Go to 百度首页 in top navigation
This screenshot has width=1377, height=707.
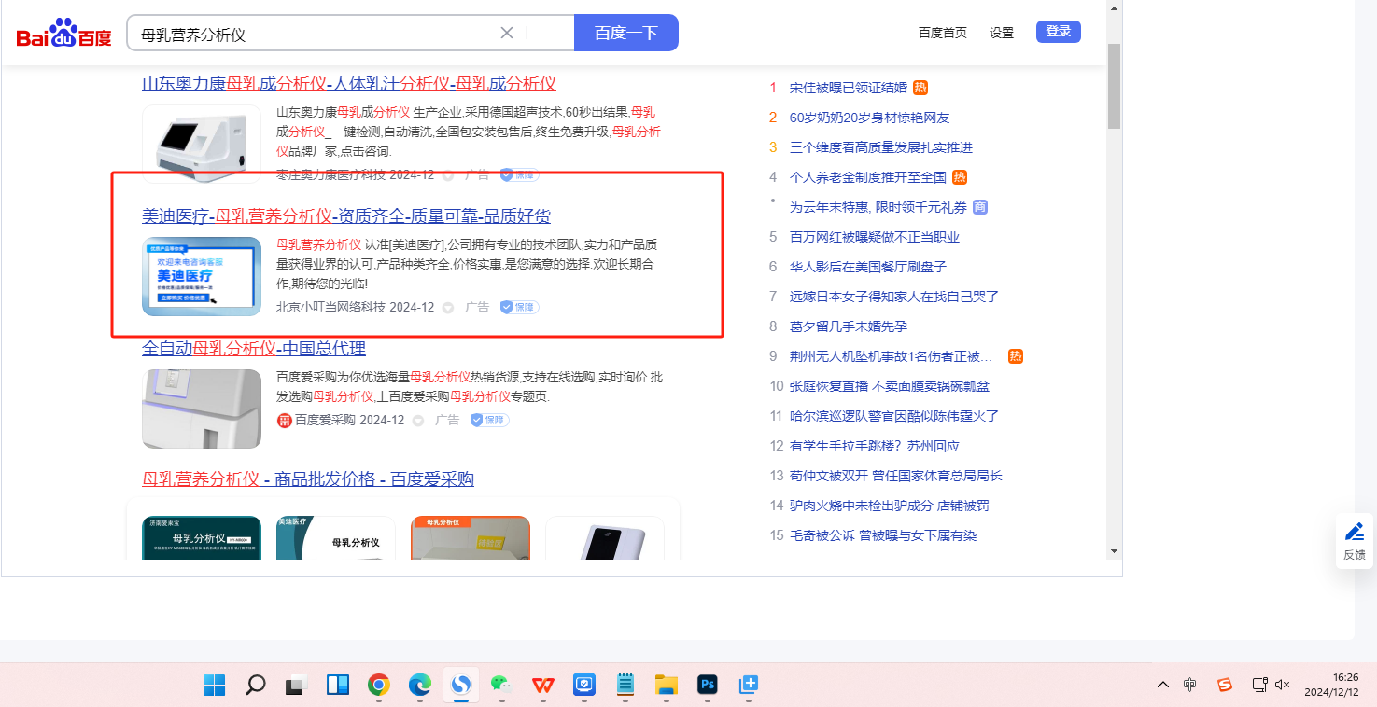[x=942, y=33]
